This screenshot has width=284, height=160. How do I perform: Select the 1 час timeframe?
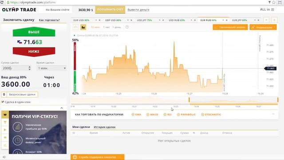point(106,27)
